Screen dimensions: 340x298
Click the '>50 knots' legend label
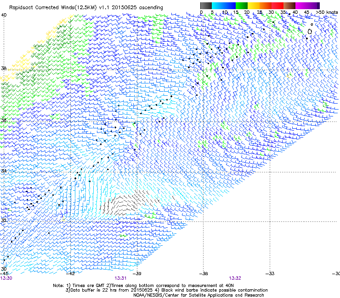[327, 12]
